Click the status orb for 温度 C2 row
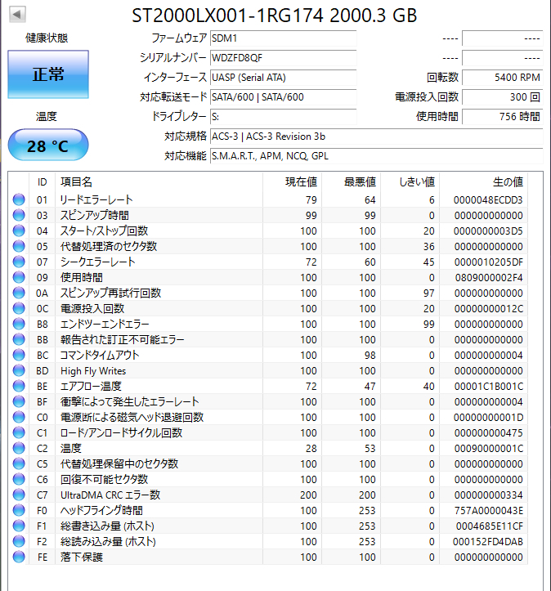The image size is (551, 591). click(19, 448)
